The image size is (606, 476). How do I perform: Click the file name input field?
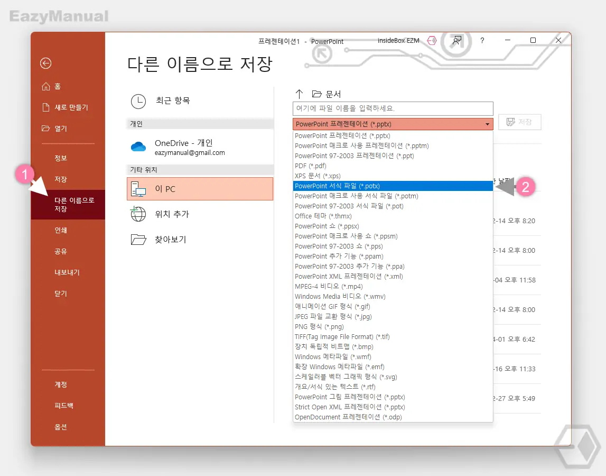393,108
